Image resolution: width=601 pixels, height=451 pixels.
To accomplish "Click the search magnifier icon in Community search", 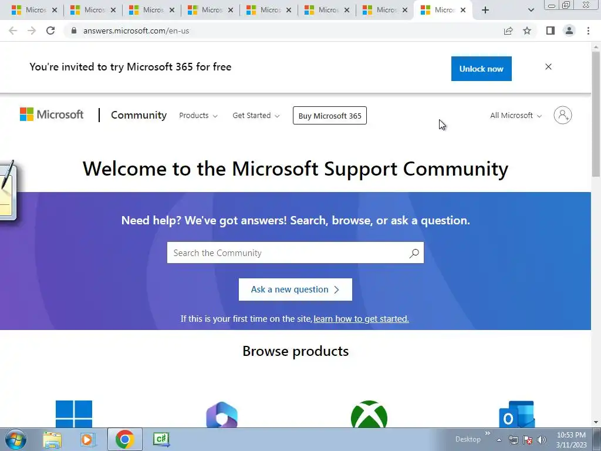I will (x=414, y=253).
